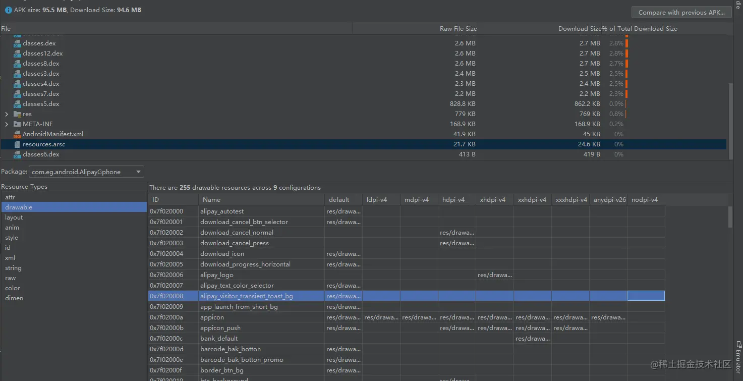Select the raw resource type

point(74,278)
